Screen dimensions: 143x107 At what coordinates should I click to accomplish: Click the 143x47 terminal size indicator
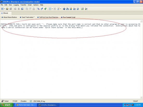135,101
